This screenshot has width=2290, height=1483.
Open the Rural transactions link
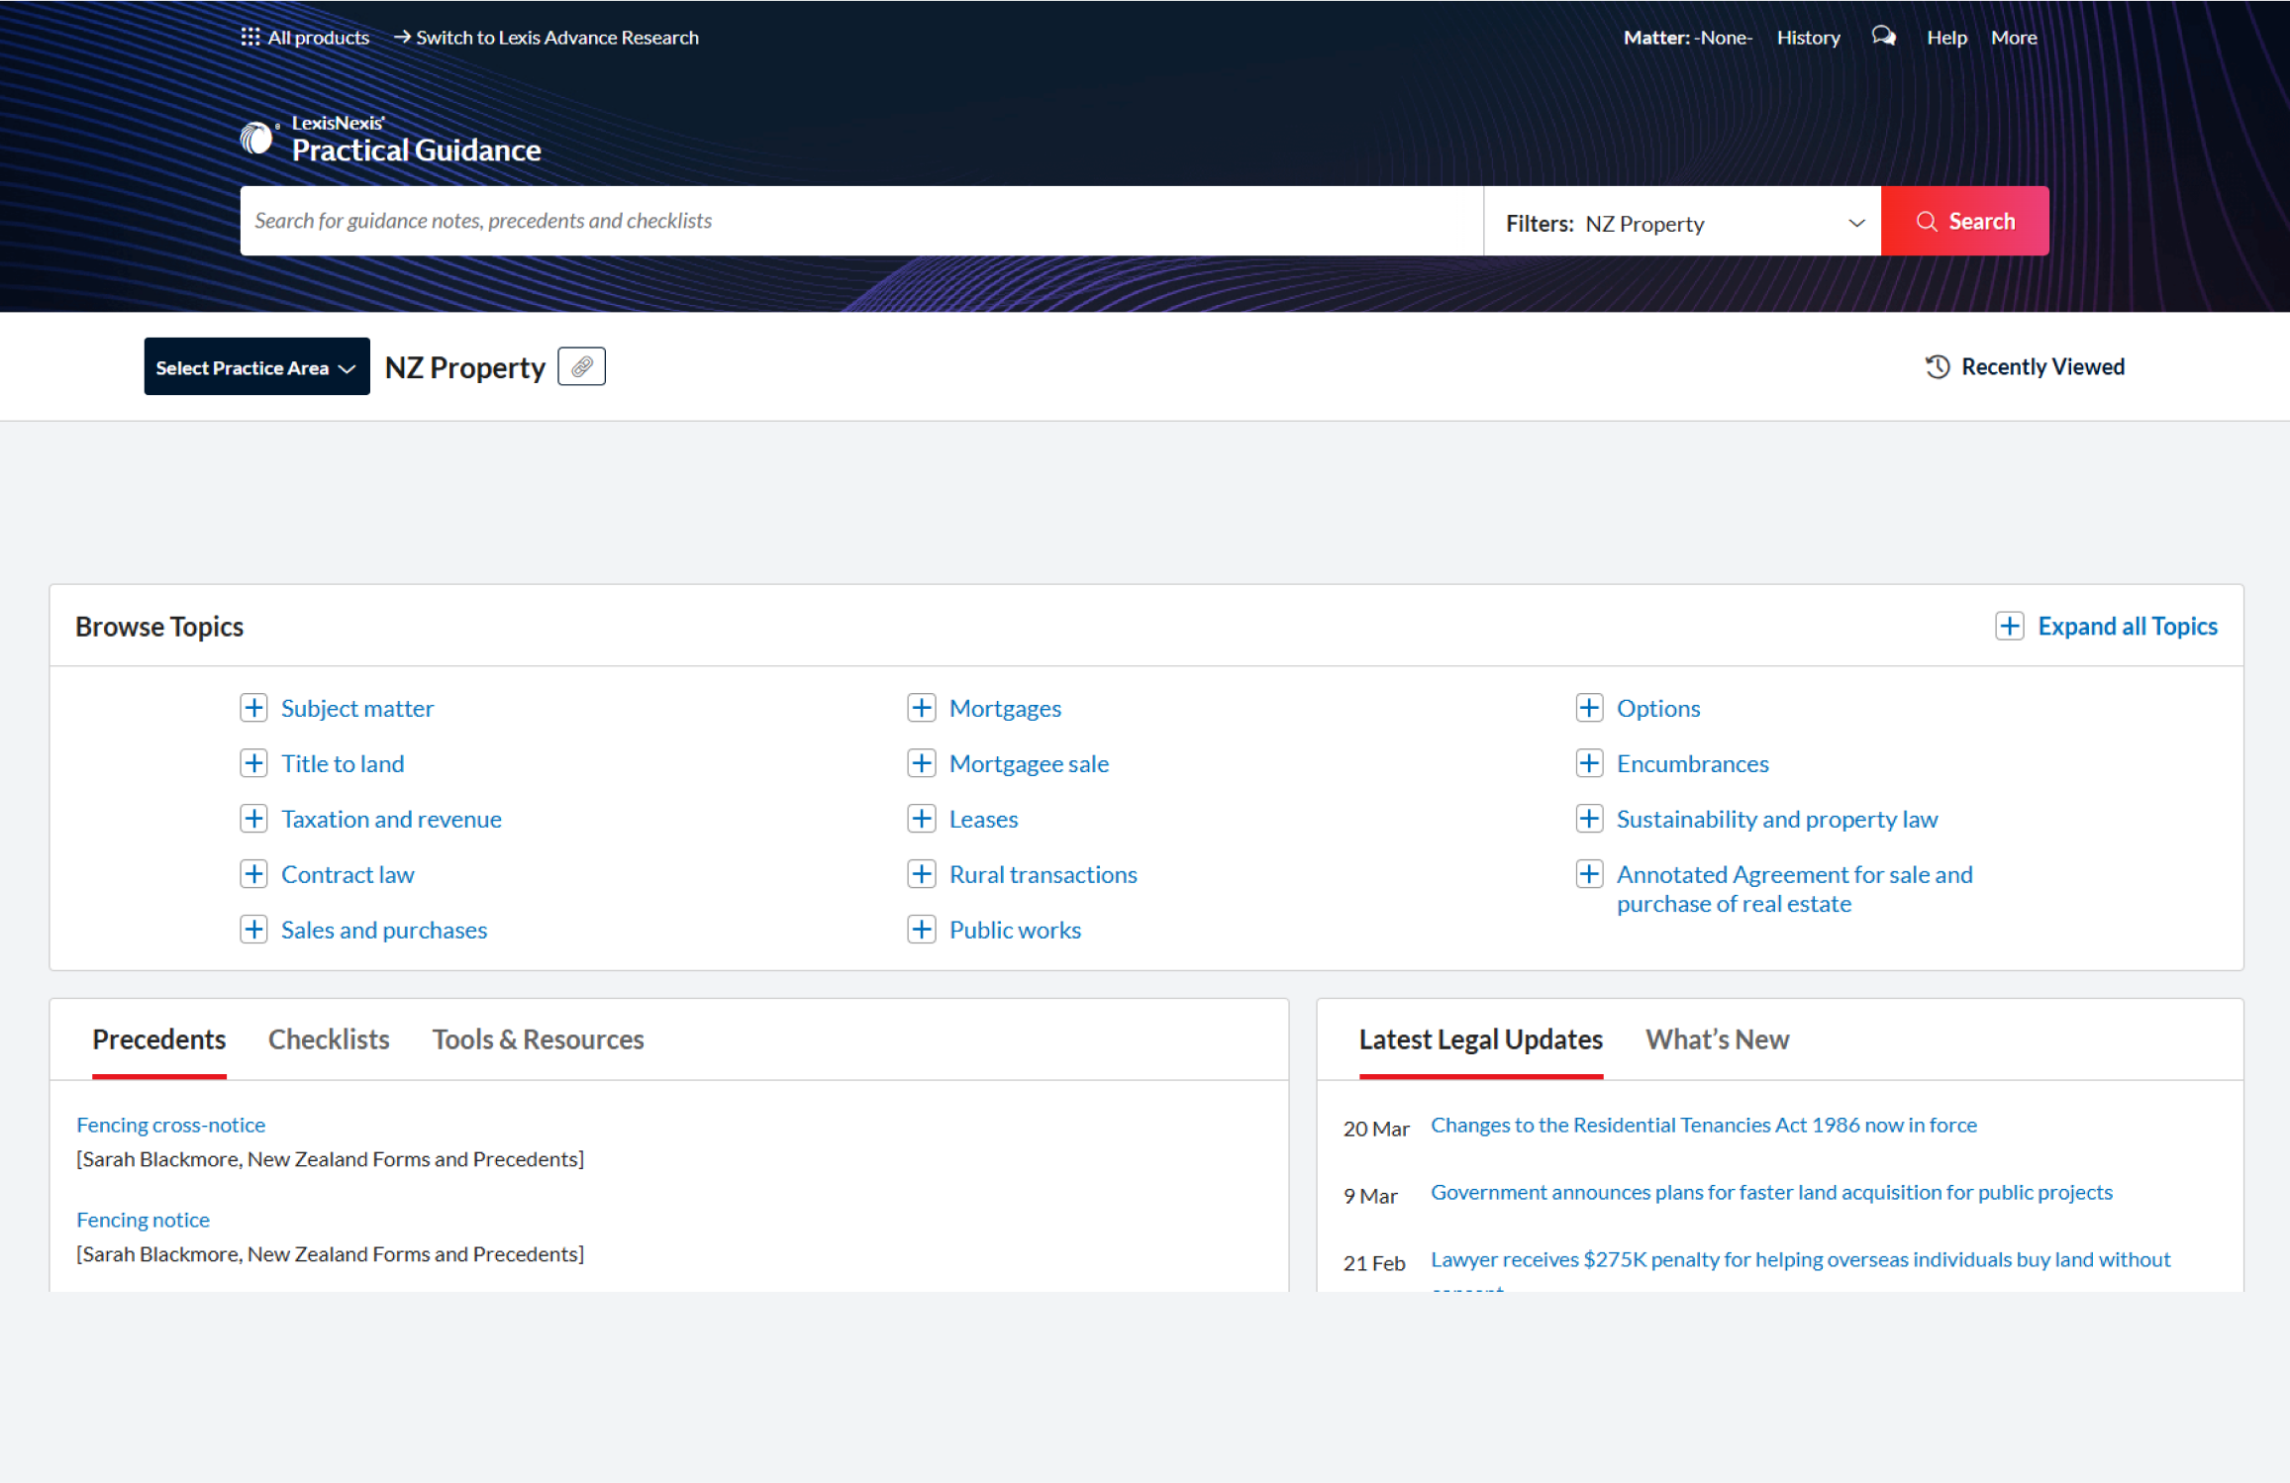1043,874
